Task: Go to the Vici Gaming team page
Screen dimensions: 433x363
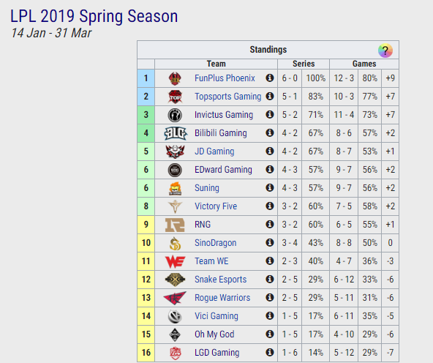Action: 217,316
